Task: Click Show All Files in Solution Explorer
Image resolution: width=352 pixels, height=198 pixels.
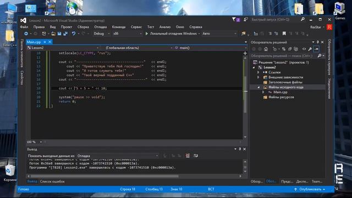Action: click(296, 49)
